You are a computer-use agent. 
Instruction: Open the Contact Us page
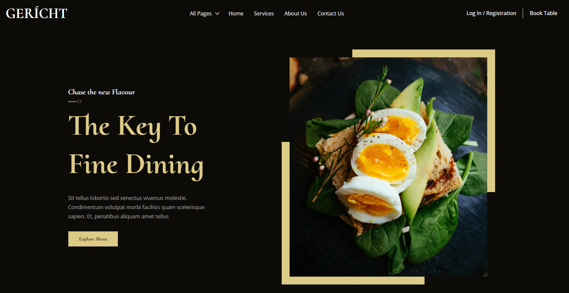coord(331,13)
